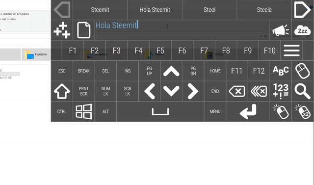Click the backspace one character key

click(x=236, y=91)
